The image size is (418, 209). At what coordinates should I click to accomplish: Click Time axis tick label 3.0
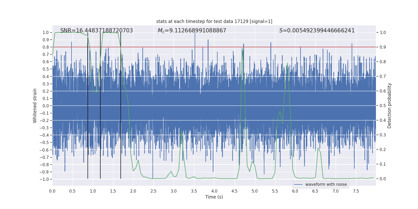[x=174, y=191]
